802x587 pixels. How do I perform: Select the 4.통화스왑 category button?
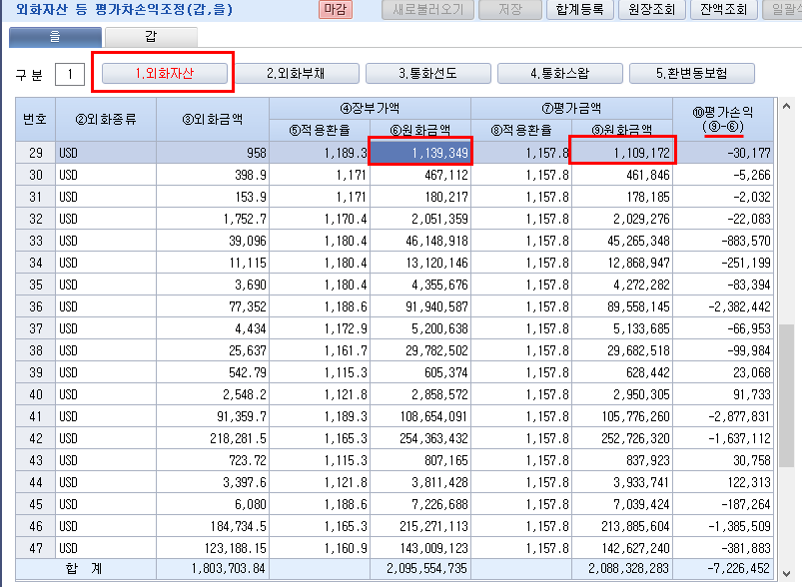point(560,73)
